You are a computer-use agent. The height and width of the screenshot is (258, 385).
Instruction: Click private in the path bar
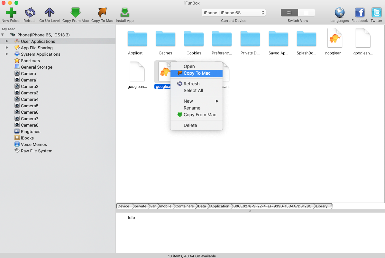(x=141, y=206)
